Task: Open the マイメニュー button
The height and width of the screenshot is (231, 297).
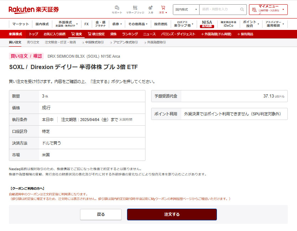Action: point(268,10)
